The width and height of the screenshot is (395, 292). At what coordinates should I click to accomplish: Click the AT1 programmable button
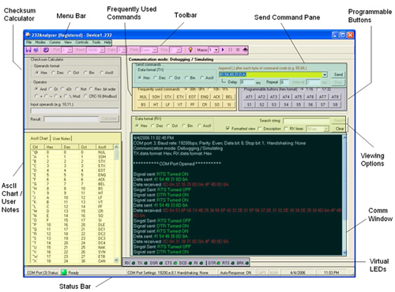click(x=249, y=97)
